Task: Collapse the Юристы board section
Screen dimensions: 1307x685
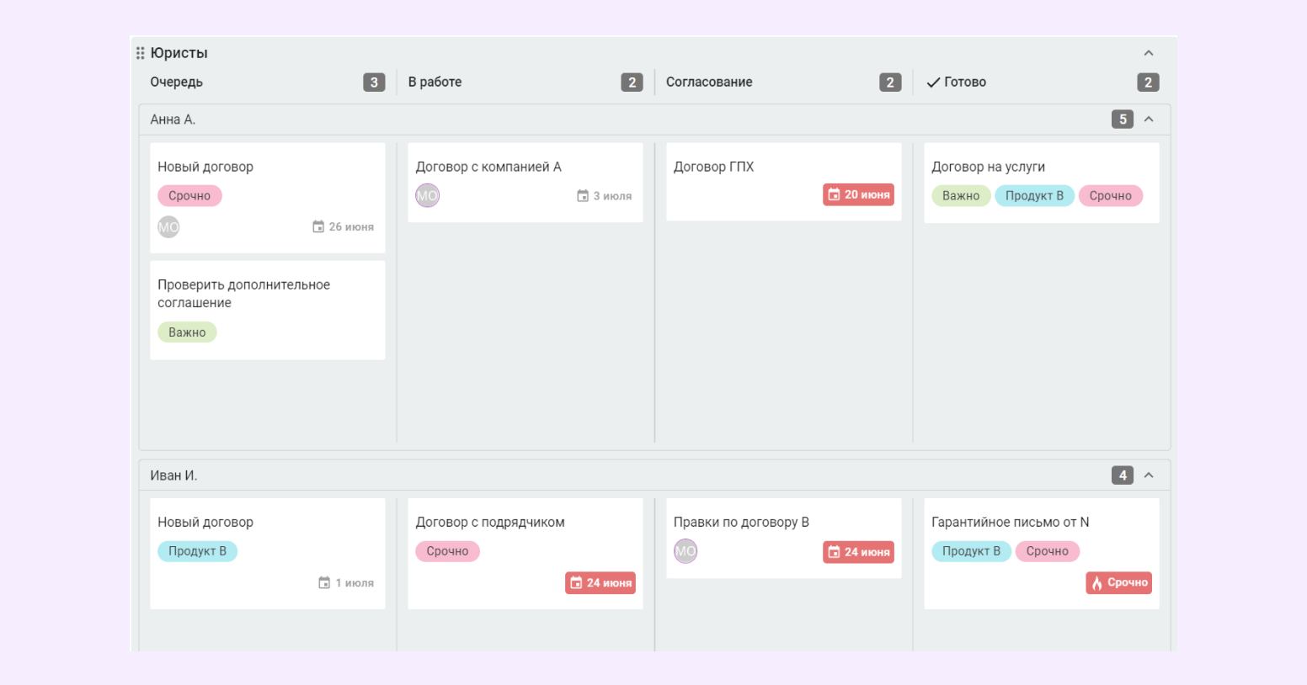Action: click(x=1149, y=53)
